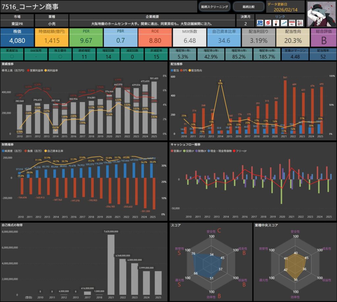
Task: Click the 2021 bar in 自己株式の取得 chart
Action: pos(111,264)
